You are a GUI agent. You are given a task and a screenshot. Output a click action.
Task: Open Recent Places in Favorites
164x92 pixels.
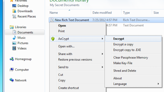tap(27, 16)
